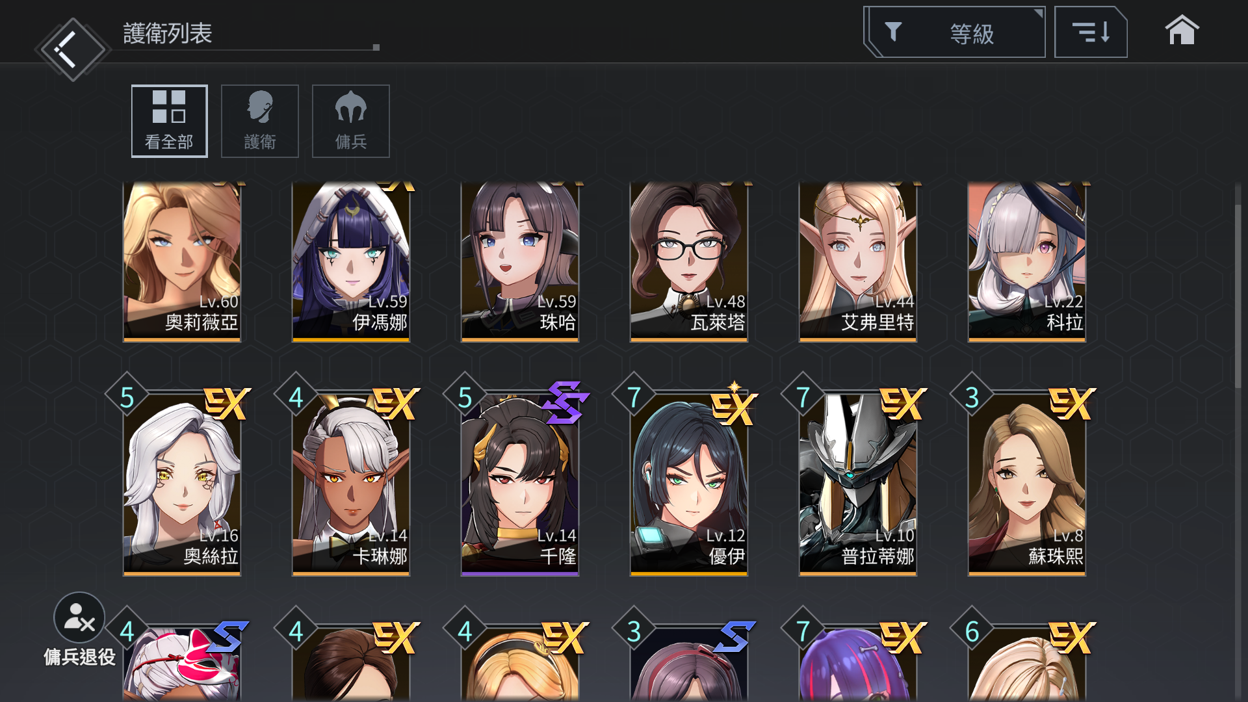1248x702 pixels.
Task: Open 科拉 Lv.22 card
Action: [1027, 262]
